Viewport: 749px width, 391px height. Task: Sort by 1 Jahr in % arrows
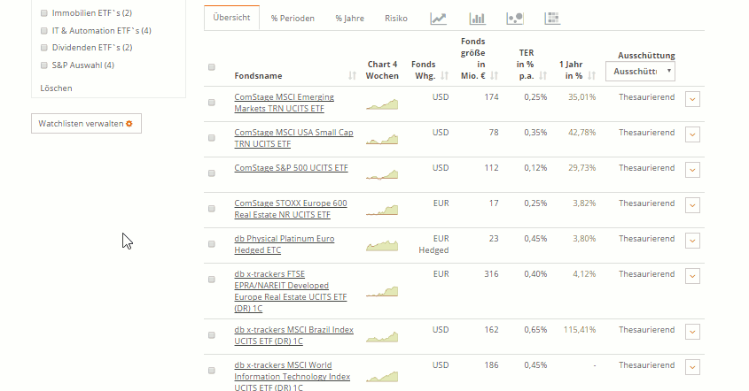pyautogui.click(x=590, y=76)
